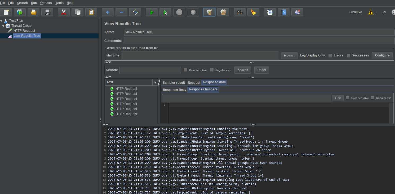Switch to the Request tab
This screenshot has height=194, width=395.
(x=194, y=83)
